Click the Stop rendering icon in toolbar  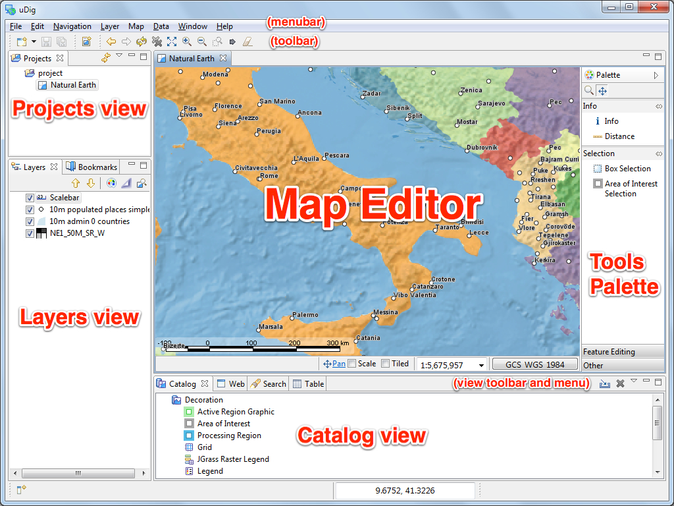(157, 42)
